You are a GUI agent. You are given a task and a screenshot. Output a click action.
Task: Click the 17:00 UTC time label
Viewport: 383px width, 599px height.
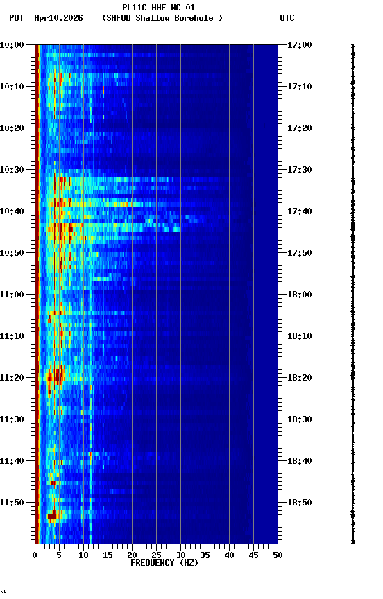[300, 45]
